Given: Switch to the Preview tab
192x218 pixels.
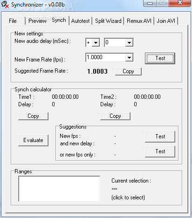Looking at the screenshot, I should click(37, 21).
